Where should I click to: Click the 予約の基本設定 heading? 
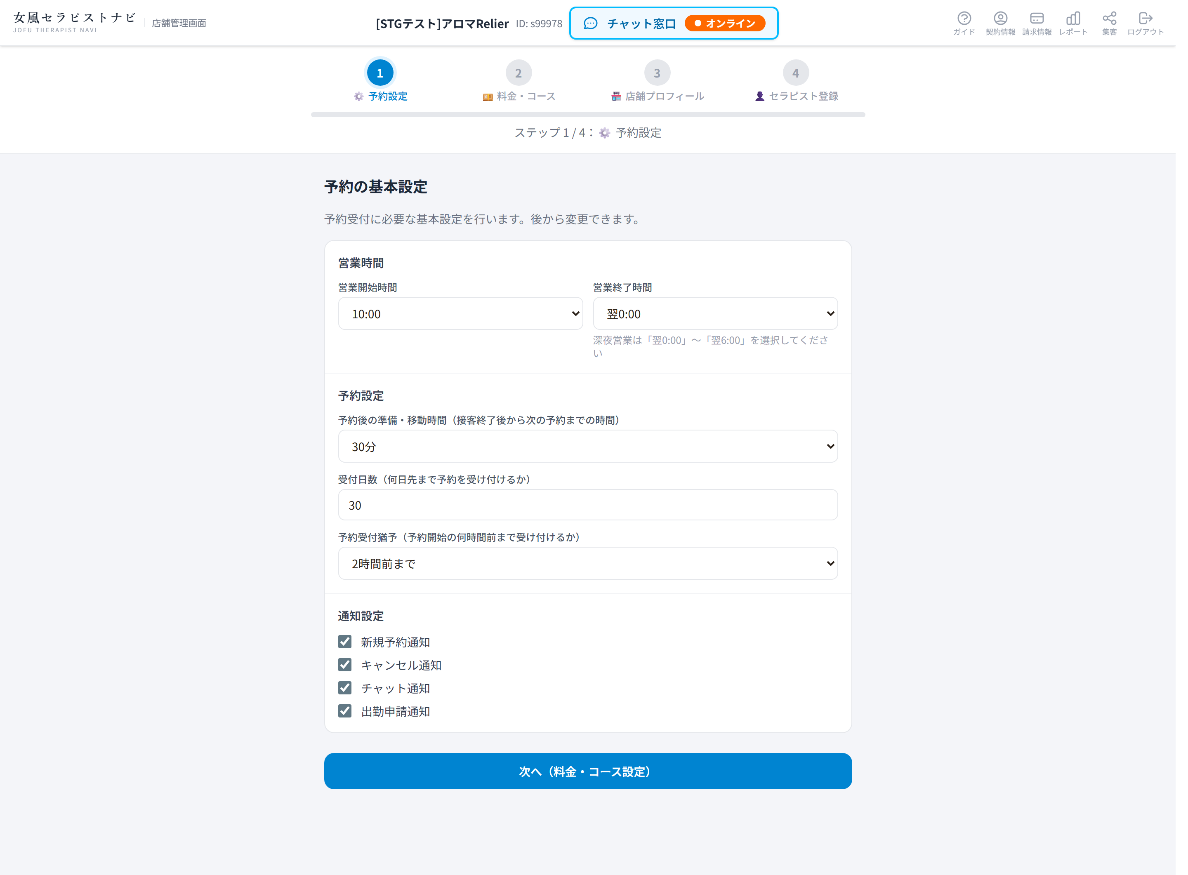pyautogui.click(x=376, y=187)
